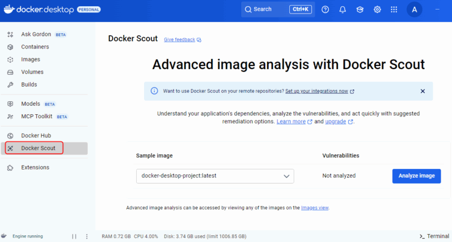Click the Sample image column header
Viewport: 452px width, 242px height.
click(154, 155)
